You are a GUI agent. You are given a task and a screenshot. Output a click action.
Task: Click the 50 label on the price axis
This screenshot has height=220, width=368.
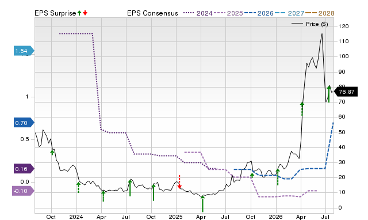[342, 132]
